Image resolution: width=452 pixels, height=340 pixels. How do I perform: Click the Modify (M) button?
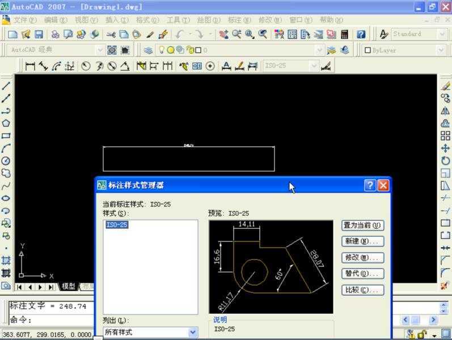(x=362, y=258)
